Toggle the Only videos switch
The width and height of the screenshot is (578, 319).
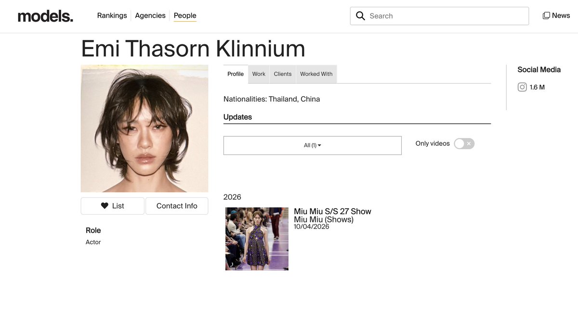pos(464,143)
